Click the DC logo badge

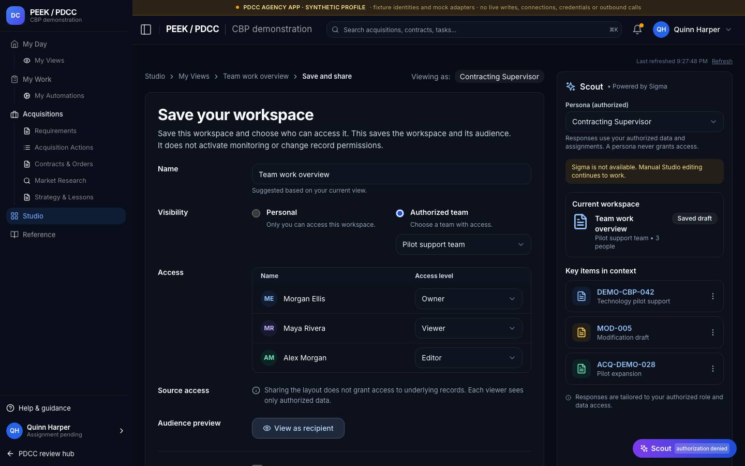tap(16, 16)
